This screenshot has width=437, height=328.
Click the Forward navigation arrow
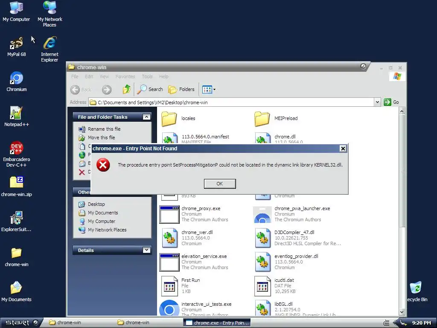(x=106, y=90)
